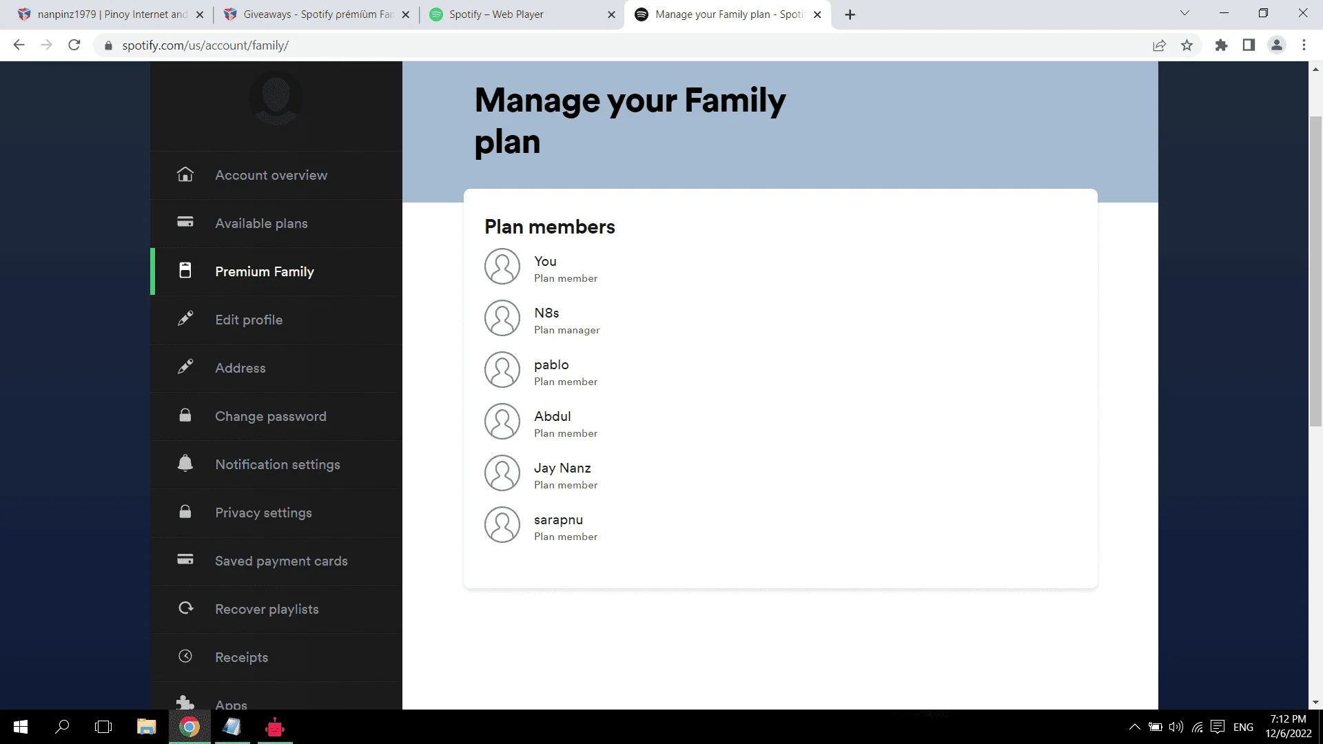Close the Manage your Family plan tab
1323x744 pixels.
(817, 14)
